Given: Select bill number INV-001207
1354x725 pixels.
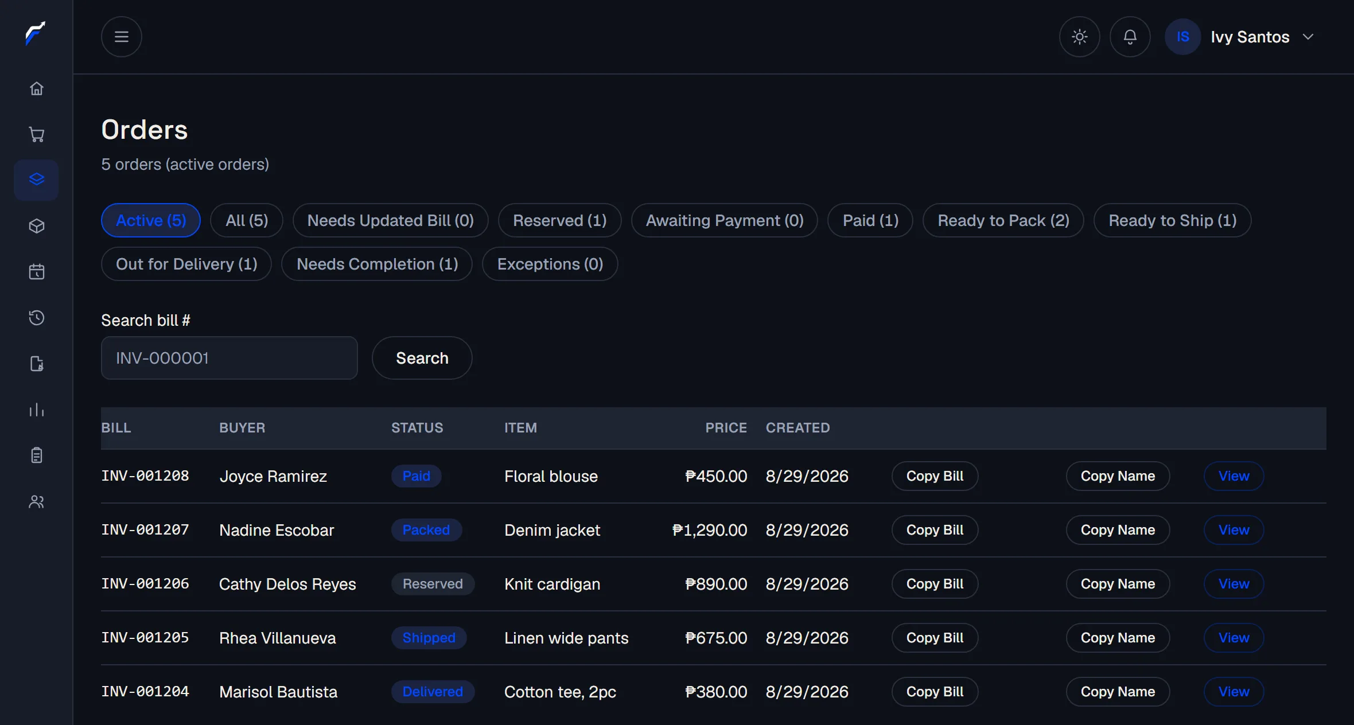Looking at the screenshot, I should (145, 530).
